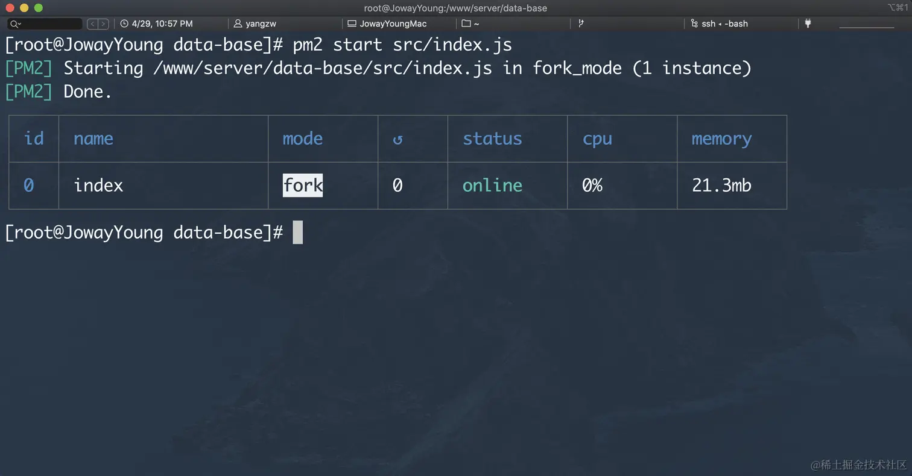Click the highlighted fork mode cell
Viewport: 912px width, 476px height.
coord(303,186)
